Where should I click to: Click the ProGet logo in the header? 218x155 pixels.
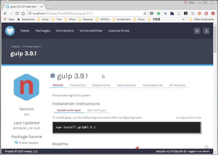pyautogui.click(x=10, y=31)
